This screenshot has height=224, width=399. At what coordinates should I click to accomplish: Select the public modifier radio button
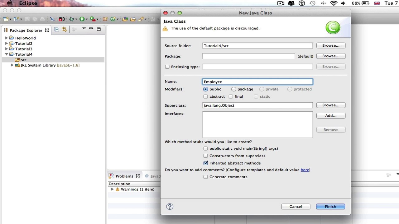pos(205,89)
